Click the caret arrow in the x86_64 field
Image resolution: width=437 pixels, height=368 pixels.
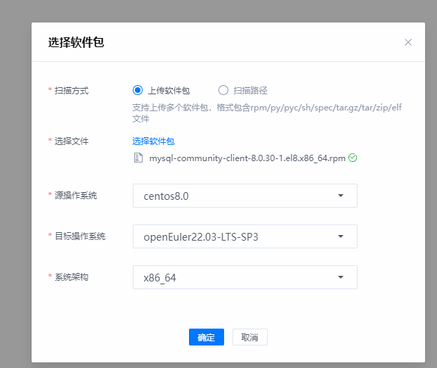(x=340, y=277)
